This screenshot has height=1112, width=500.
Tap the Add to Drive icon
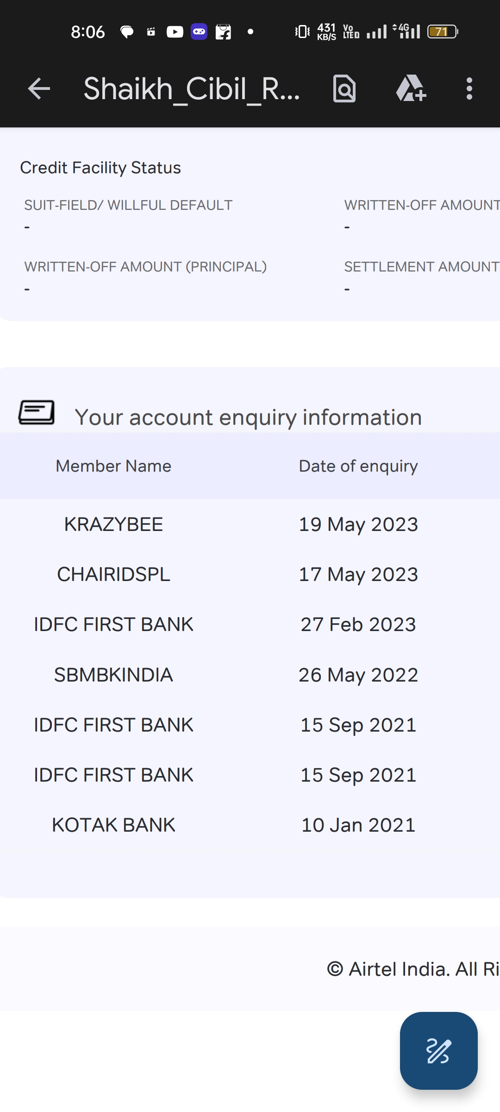(411, 88)
